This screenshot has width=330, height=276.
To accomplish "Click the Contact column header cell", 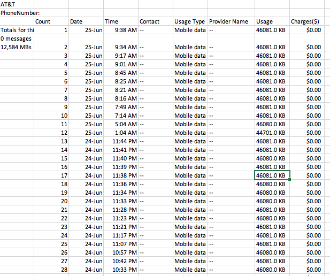I will pyautogui.click(x=149, y=21).
